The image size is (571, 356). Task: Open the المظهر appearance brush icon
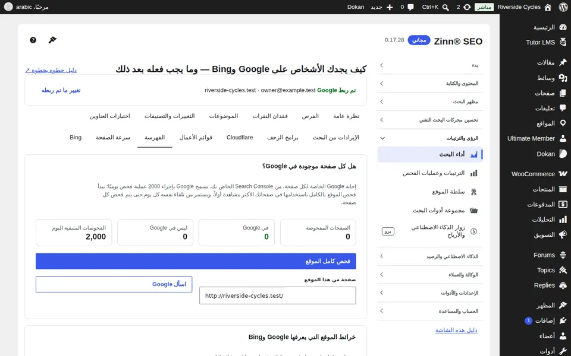click(x=563, y=306)
